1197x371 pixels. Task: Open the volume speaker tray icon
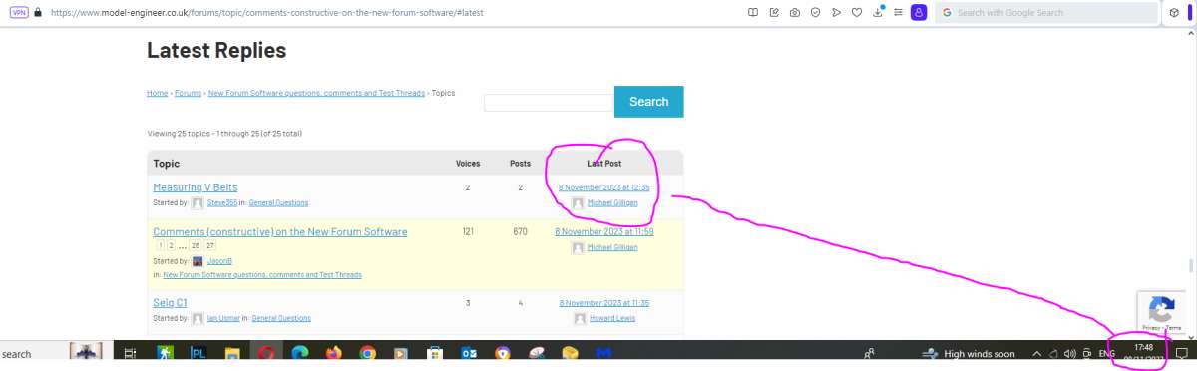pos(1069,354)
